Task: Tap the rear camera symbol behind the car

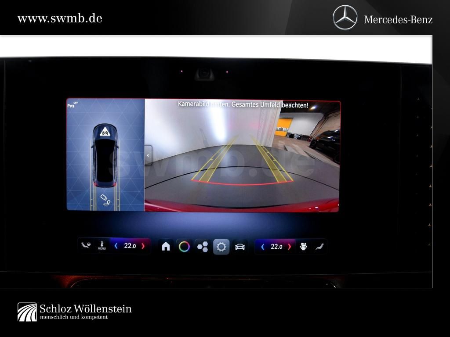Action: (x=105, y=200)
